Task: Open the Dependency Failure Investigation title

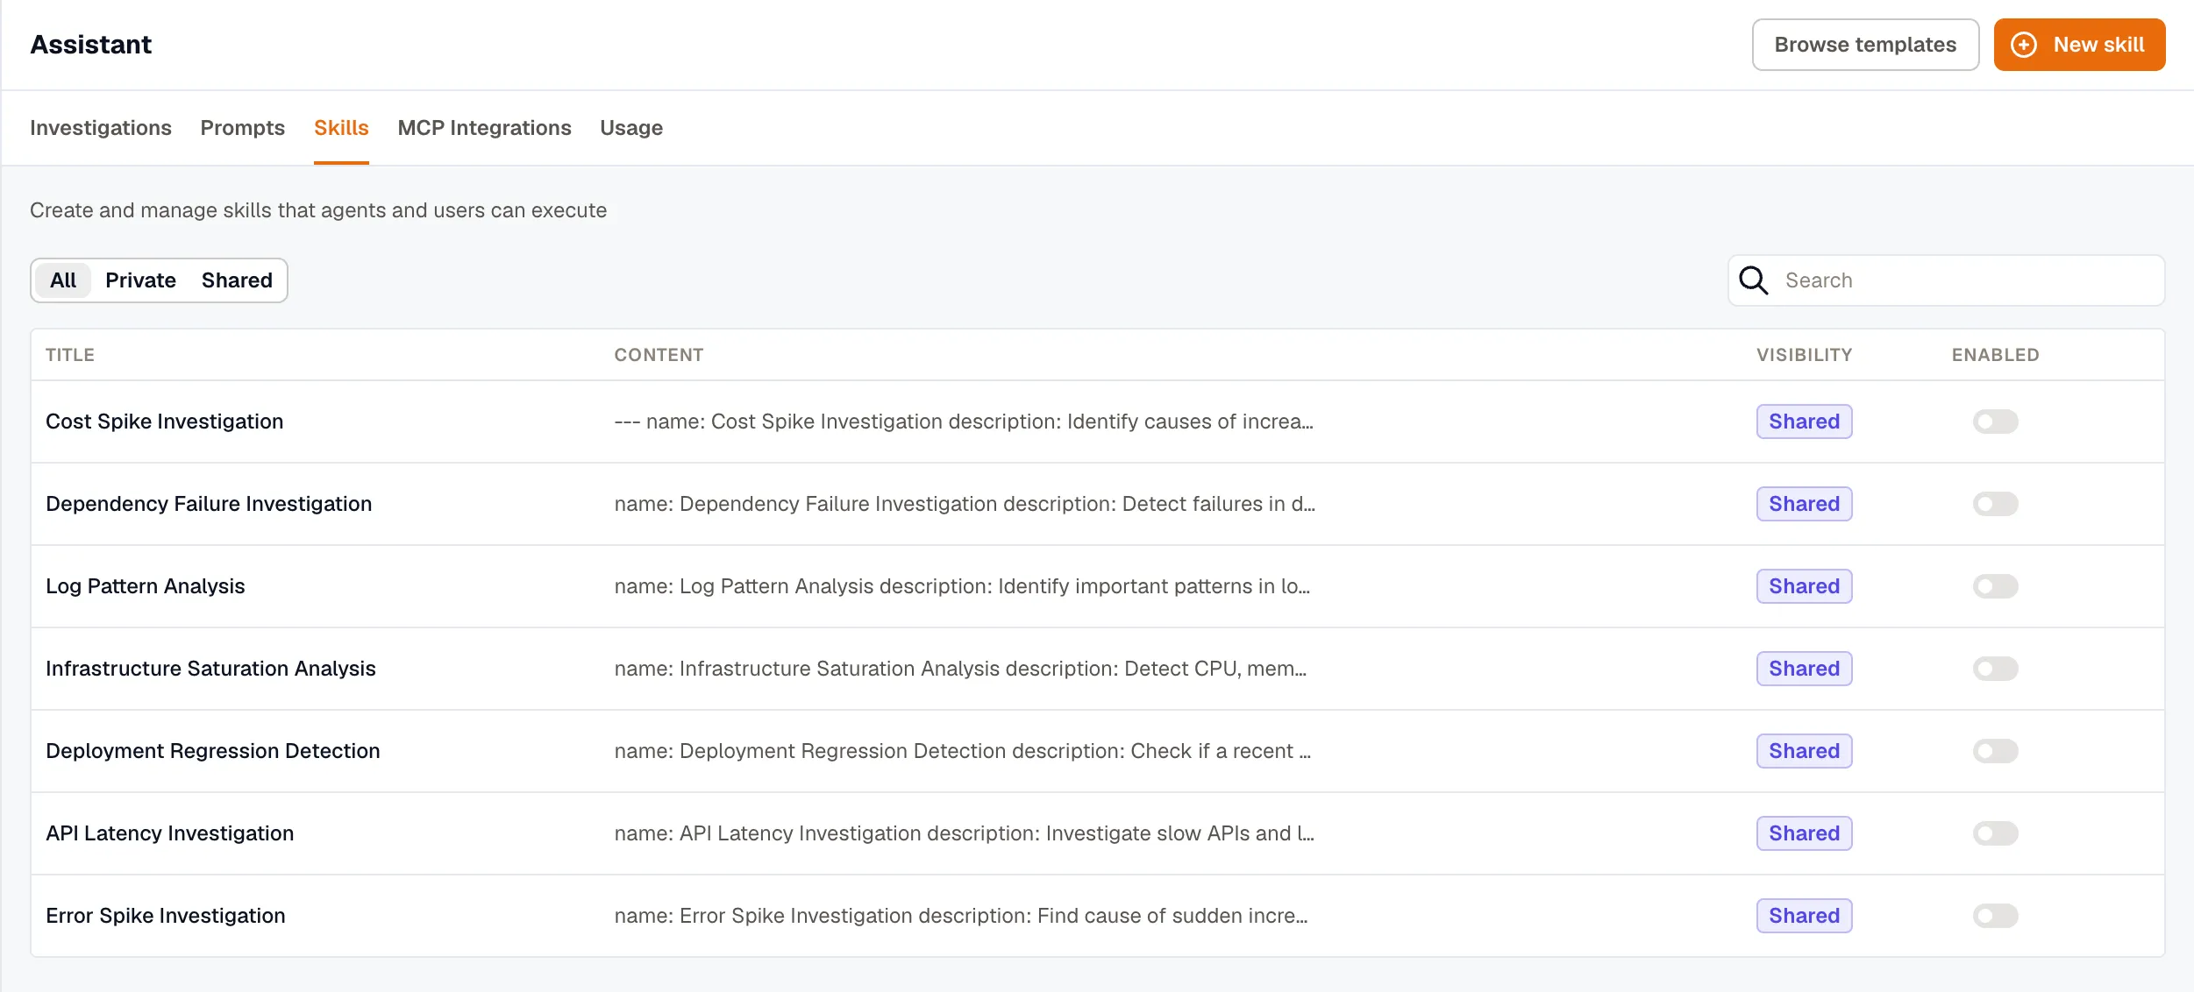Action: pyautogui.click(x=209, y=504)
